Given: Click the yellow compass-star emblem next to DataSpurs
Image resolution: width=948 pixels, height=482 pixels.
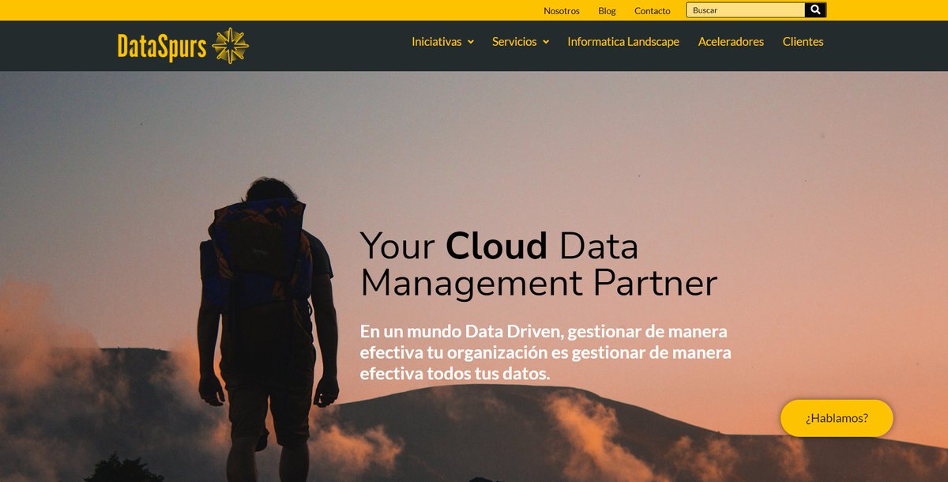Looking at the screenshot, I should (x=231, y=46).
